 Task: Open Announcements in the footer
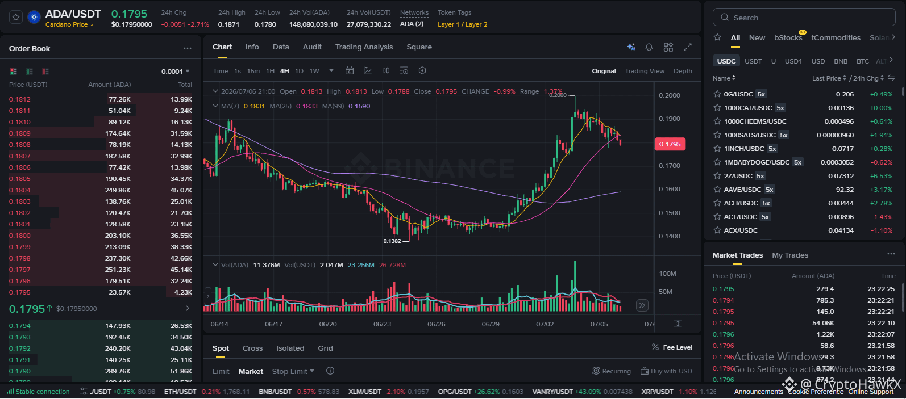758,392
